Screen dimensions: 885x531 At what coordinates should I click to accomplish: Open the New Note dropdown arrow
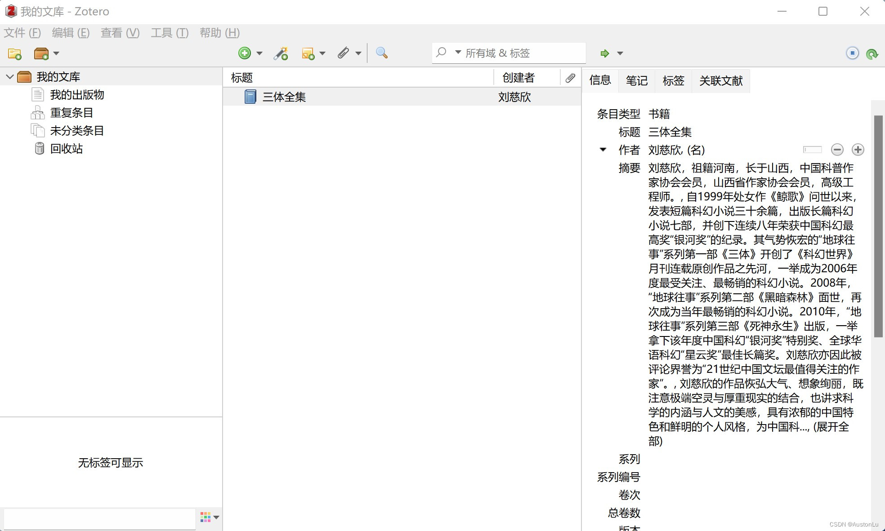click(322, 53)
